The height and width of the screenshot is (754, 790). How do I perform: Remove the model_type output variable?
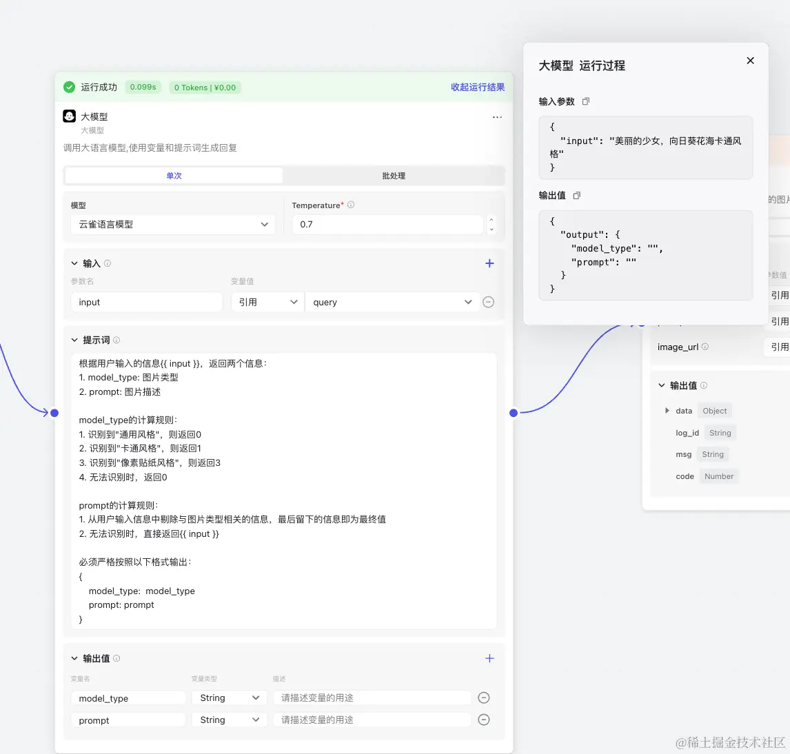[x=484, y=697]
